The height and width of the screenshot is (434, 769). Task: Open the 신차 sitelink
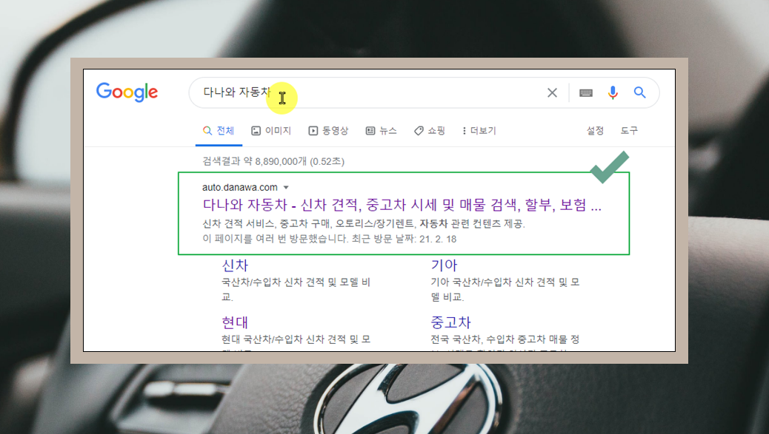point(235,265)
